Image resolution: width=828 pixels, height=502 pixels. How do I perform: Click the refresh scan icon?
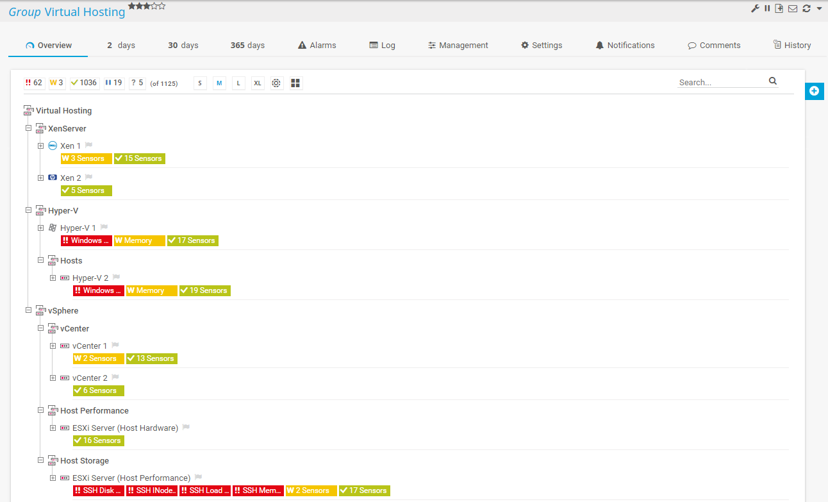pos(806,8)
